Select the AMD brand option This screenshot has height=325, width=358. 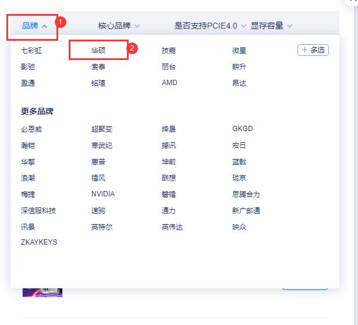tap(169, 83)
